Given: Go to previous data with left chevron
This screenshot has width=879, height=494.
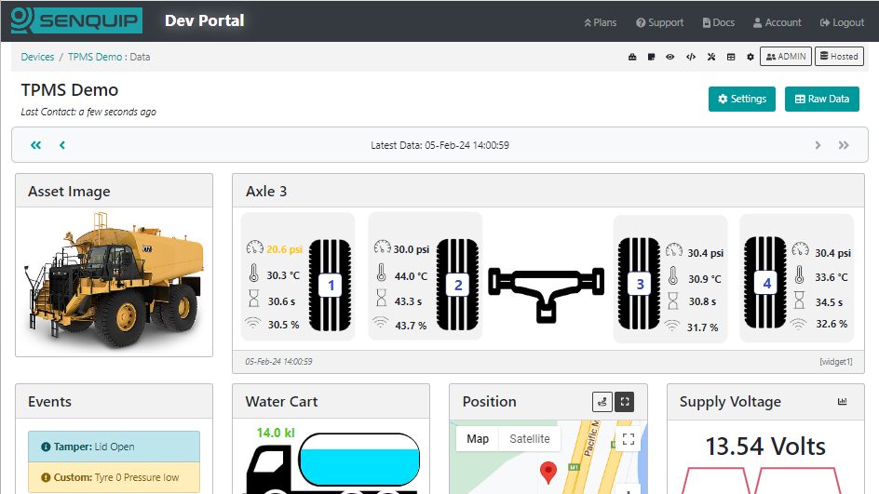Looking at the screenshot, I should point(62,145).
